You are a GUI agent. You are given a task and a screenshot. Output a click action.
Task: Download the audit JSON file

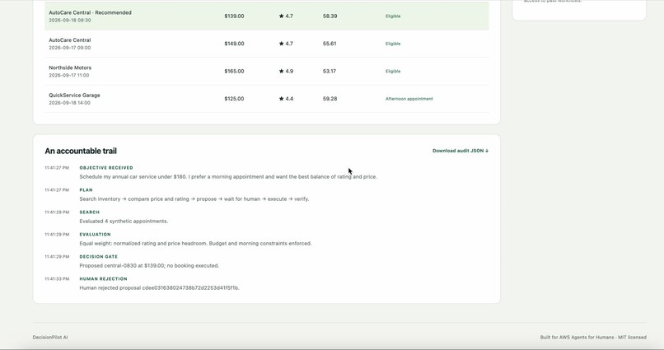(x=461, y=151)
